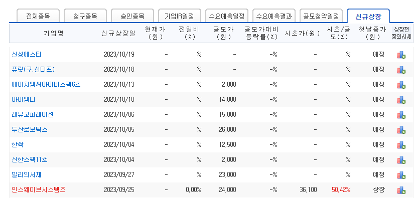This screenshot has height=198, width=414.
Task: Click 상장 status in 인스웨이브시스템즈 row
Action: [x=378, y=189]
